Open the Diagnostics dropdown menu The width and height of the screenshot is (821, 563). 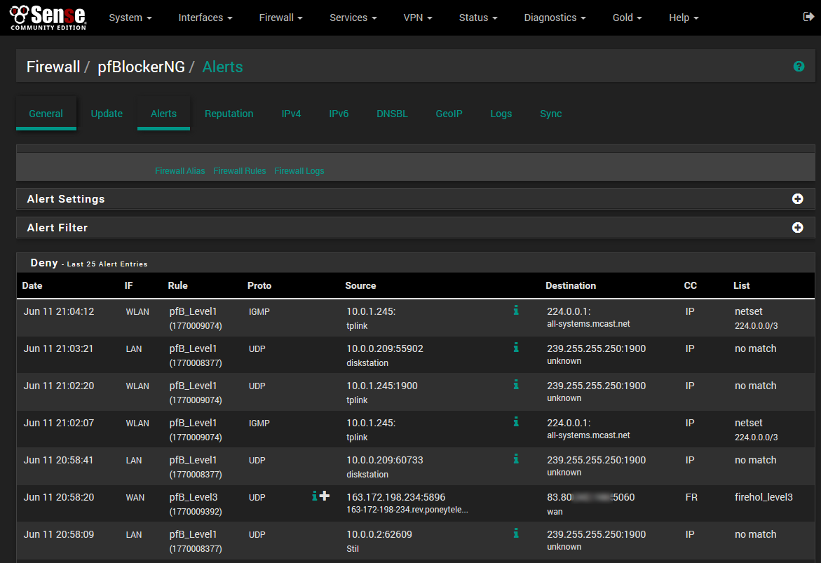point(555,18)
